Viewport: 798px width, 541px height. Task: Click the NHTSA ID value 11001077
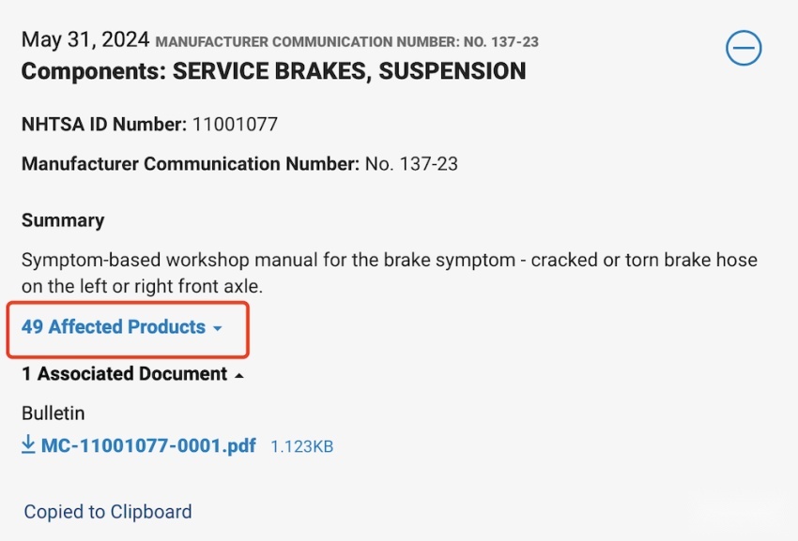tap(235, 124)
